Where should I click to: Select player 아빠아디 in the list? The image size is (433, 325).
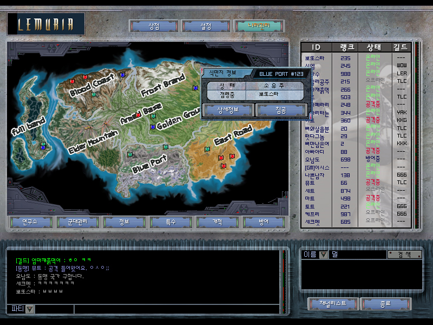[356, 152]
